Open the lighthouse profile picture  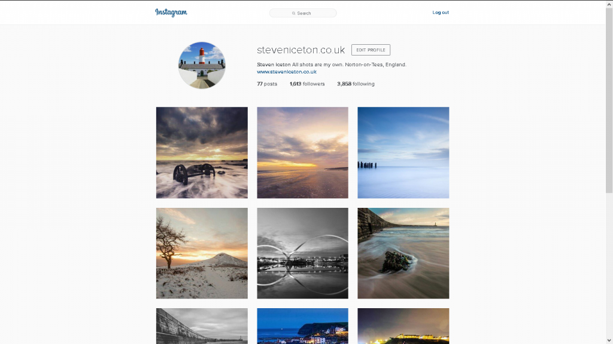(x=202, y=65)
